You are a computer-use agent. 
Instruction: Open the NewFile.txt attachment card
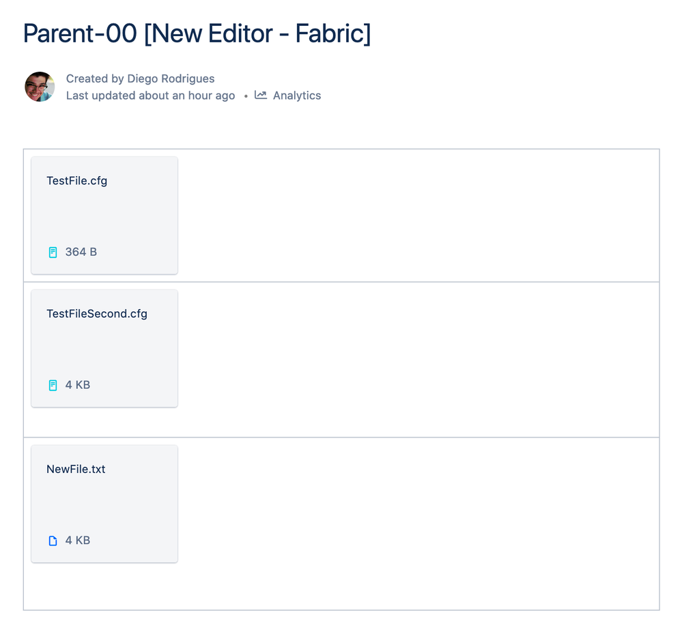pyautogui.click(x=104, y=504)
